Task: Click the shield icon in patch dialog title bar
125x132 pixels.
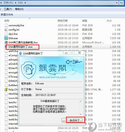Action: (21, 53)
